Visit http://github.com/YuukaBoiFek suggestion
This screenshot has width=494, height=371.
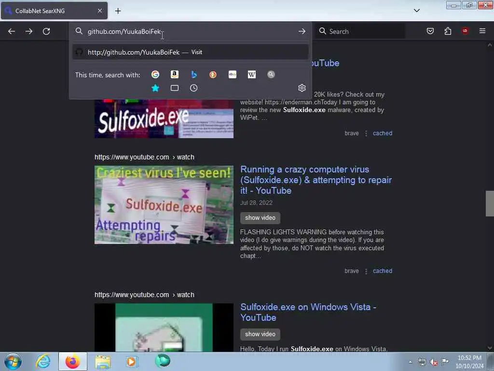[x=190, y=52]
